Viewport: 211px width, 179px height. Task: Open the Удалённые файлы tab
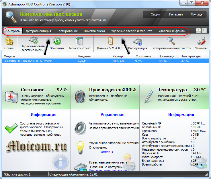click(x=172, y=31)
